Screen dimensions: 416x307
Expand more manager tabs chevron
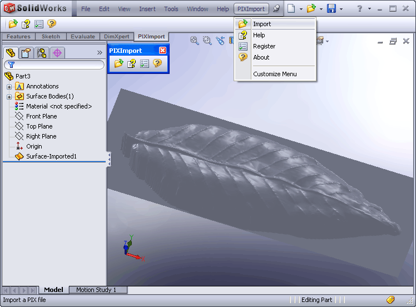pyautogui.click(x=100, y=52)
